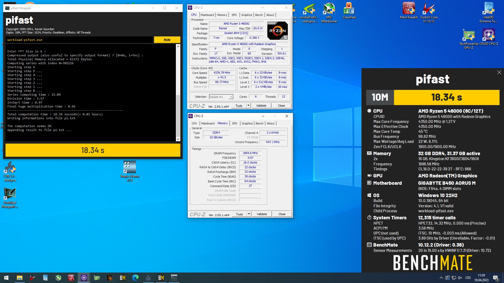Open the Windows Start menu
The width and height of the screenshot is (504, 283).
(6, 278)
